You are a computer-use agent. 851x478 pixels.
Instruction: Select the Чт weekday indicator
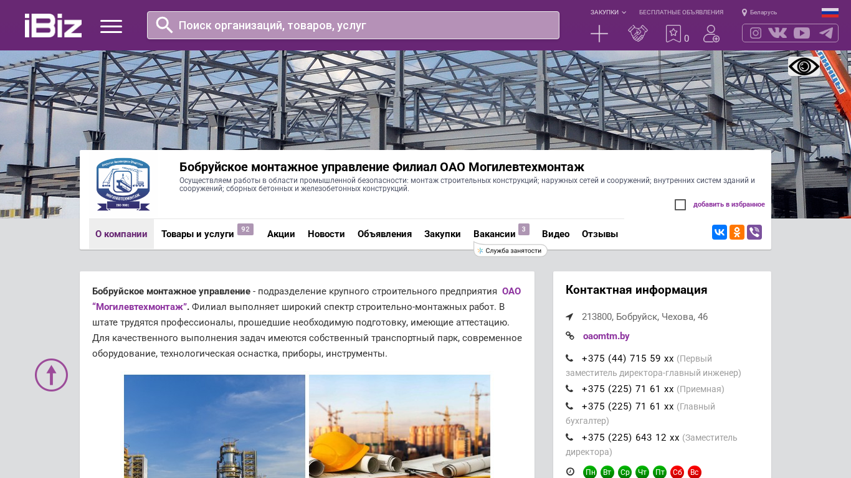(642, 472)
